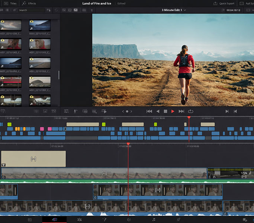Click the picture-in-picture edit icon under the viewer
Screen dimensions: 254x223
(85, 111)
